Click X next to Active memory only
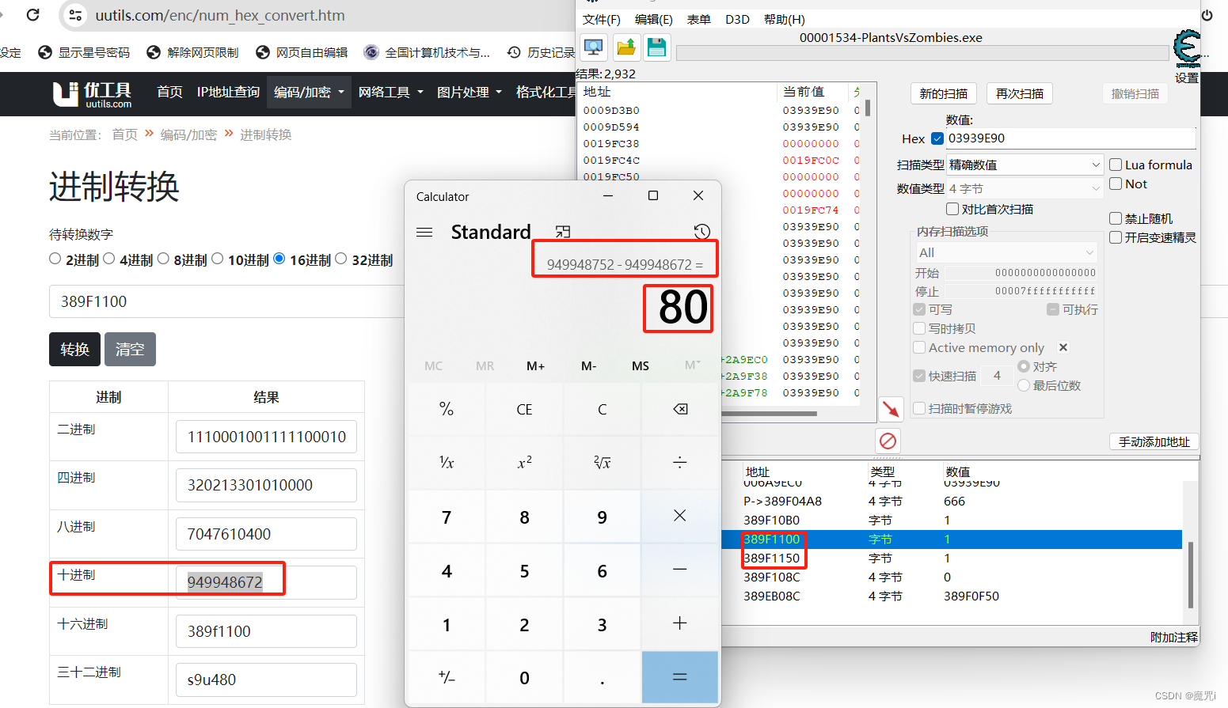 pyautogui.click(x=1063, y=347)
